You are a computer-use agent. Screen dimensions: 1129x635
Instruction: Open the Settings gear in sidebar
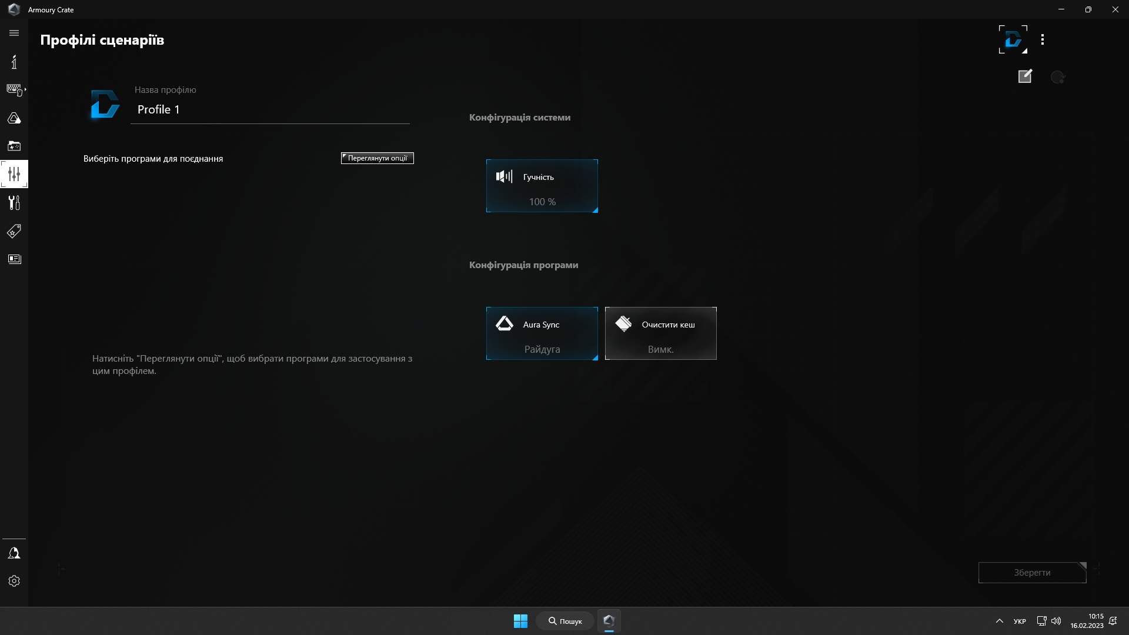coord(14,581)
